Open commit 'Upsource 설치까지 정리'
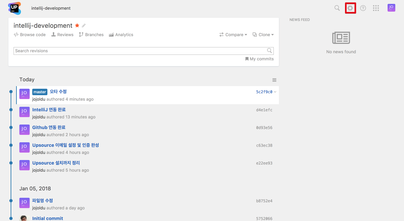 [x=56, y=163]
